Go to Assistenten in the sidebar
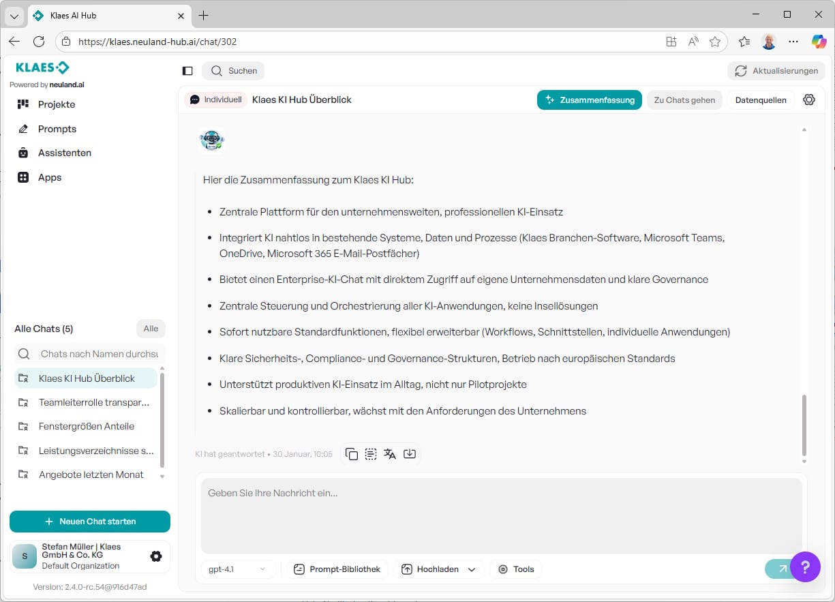Image resolution: width=835 pixels, height=602 pixels. (64, 153)
